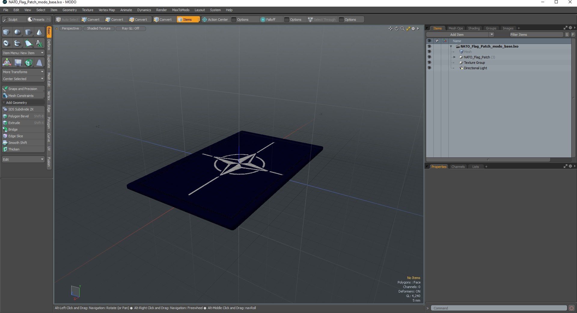Activate the Bridge tool

pos(23,129)
